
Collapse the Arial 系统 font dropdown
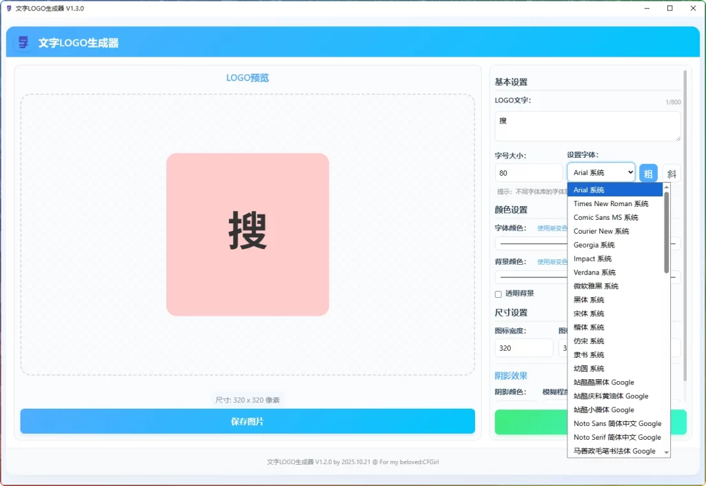(601, 172)
